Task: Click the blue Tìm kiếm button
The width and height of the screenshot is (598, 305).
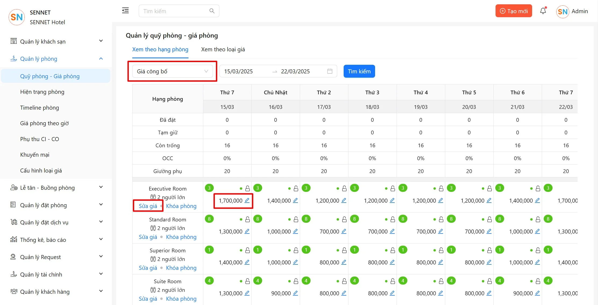Action: 359,71
